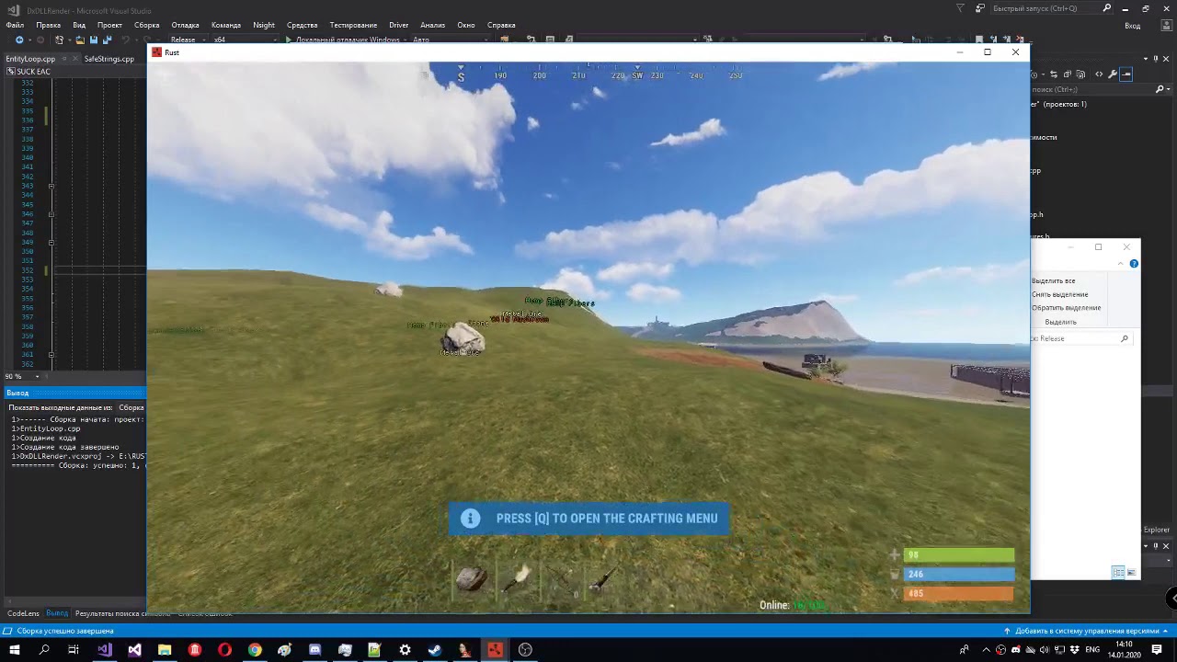
Task: Collapse the code block at line 349
Action: [x=51, y=242]
